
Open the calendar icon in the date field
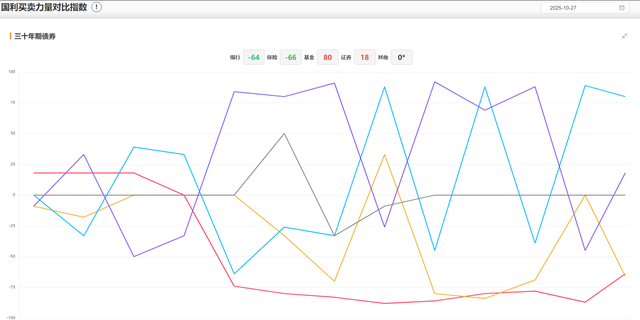tap(621, 8)
